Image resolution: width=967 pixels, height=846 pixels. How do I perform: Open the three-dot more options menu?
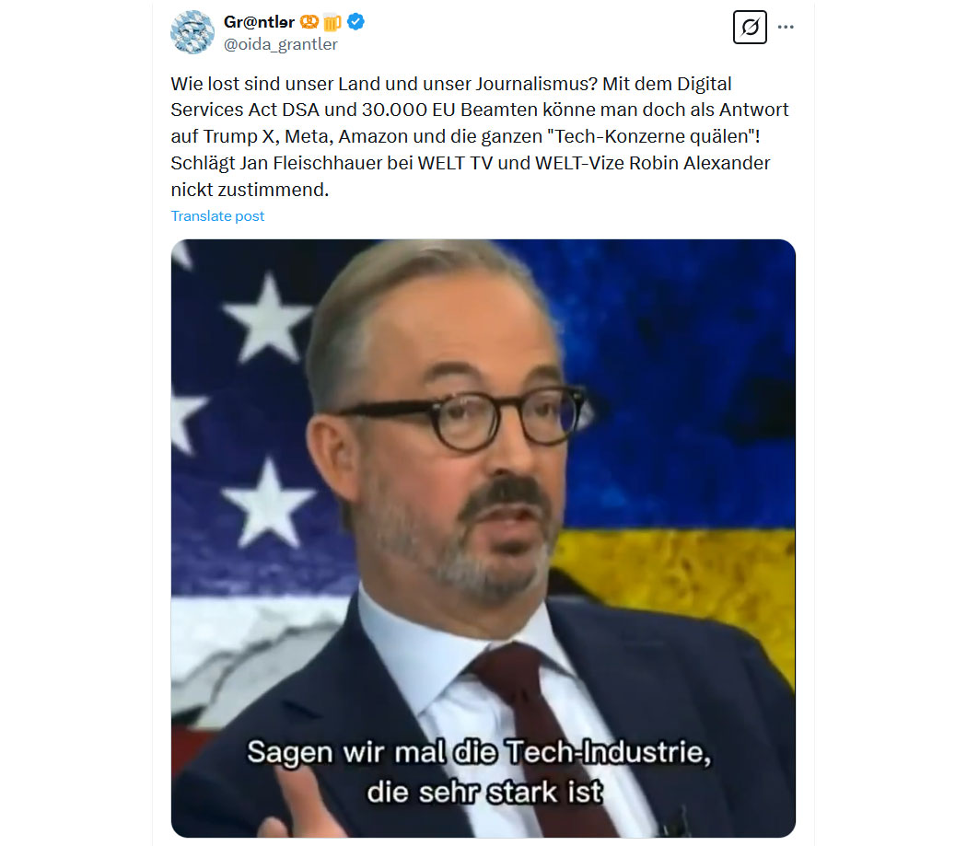pos(786,27)
